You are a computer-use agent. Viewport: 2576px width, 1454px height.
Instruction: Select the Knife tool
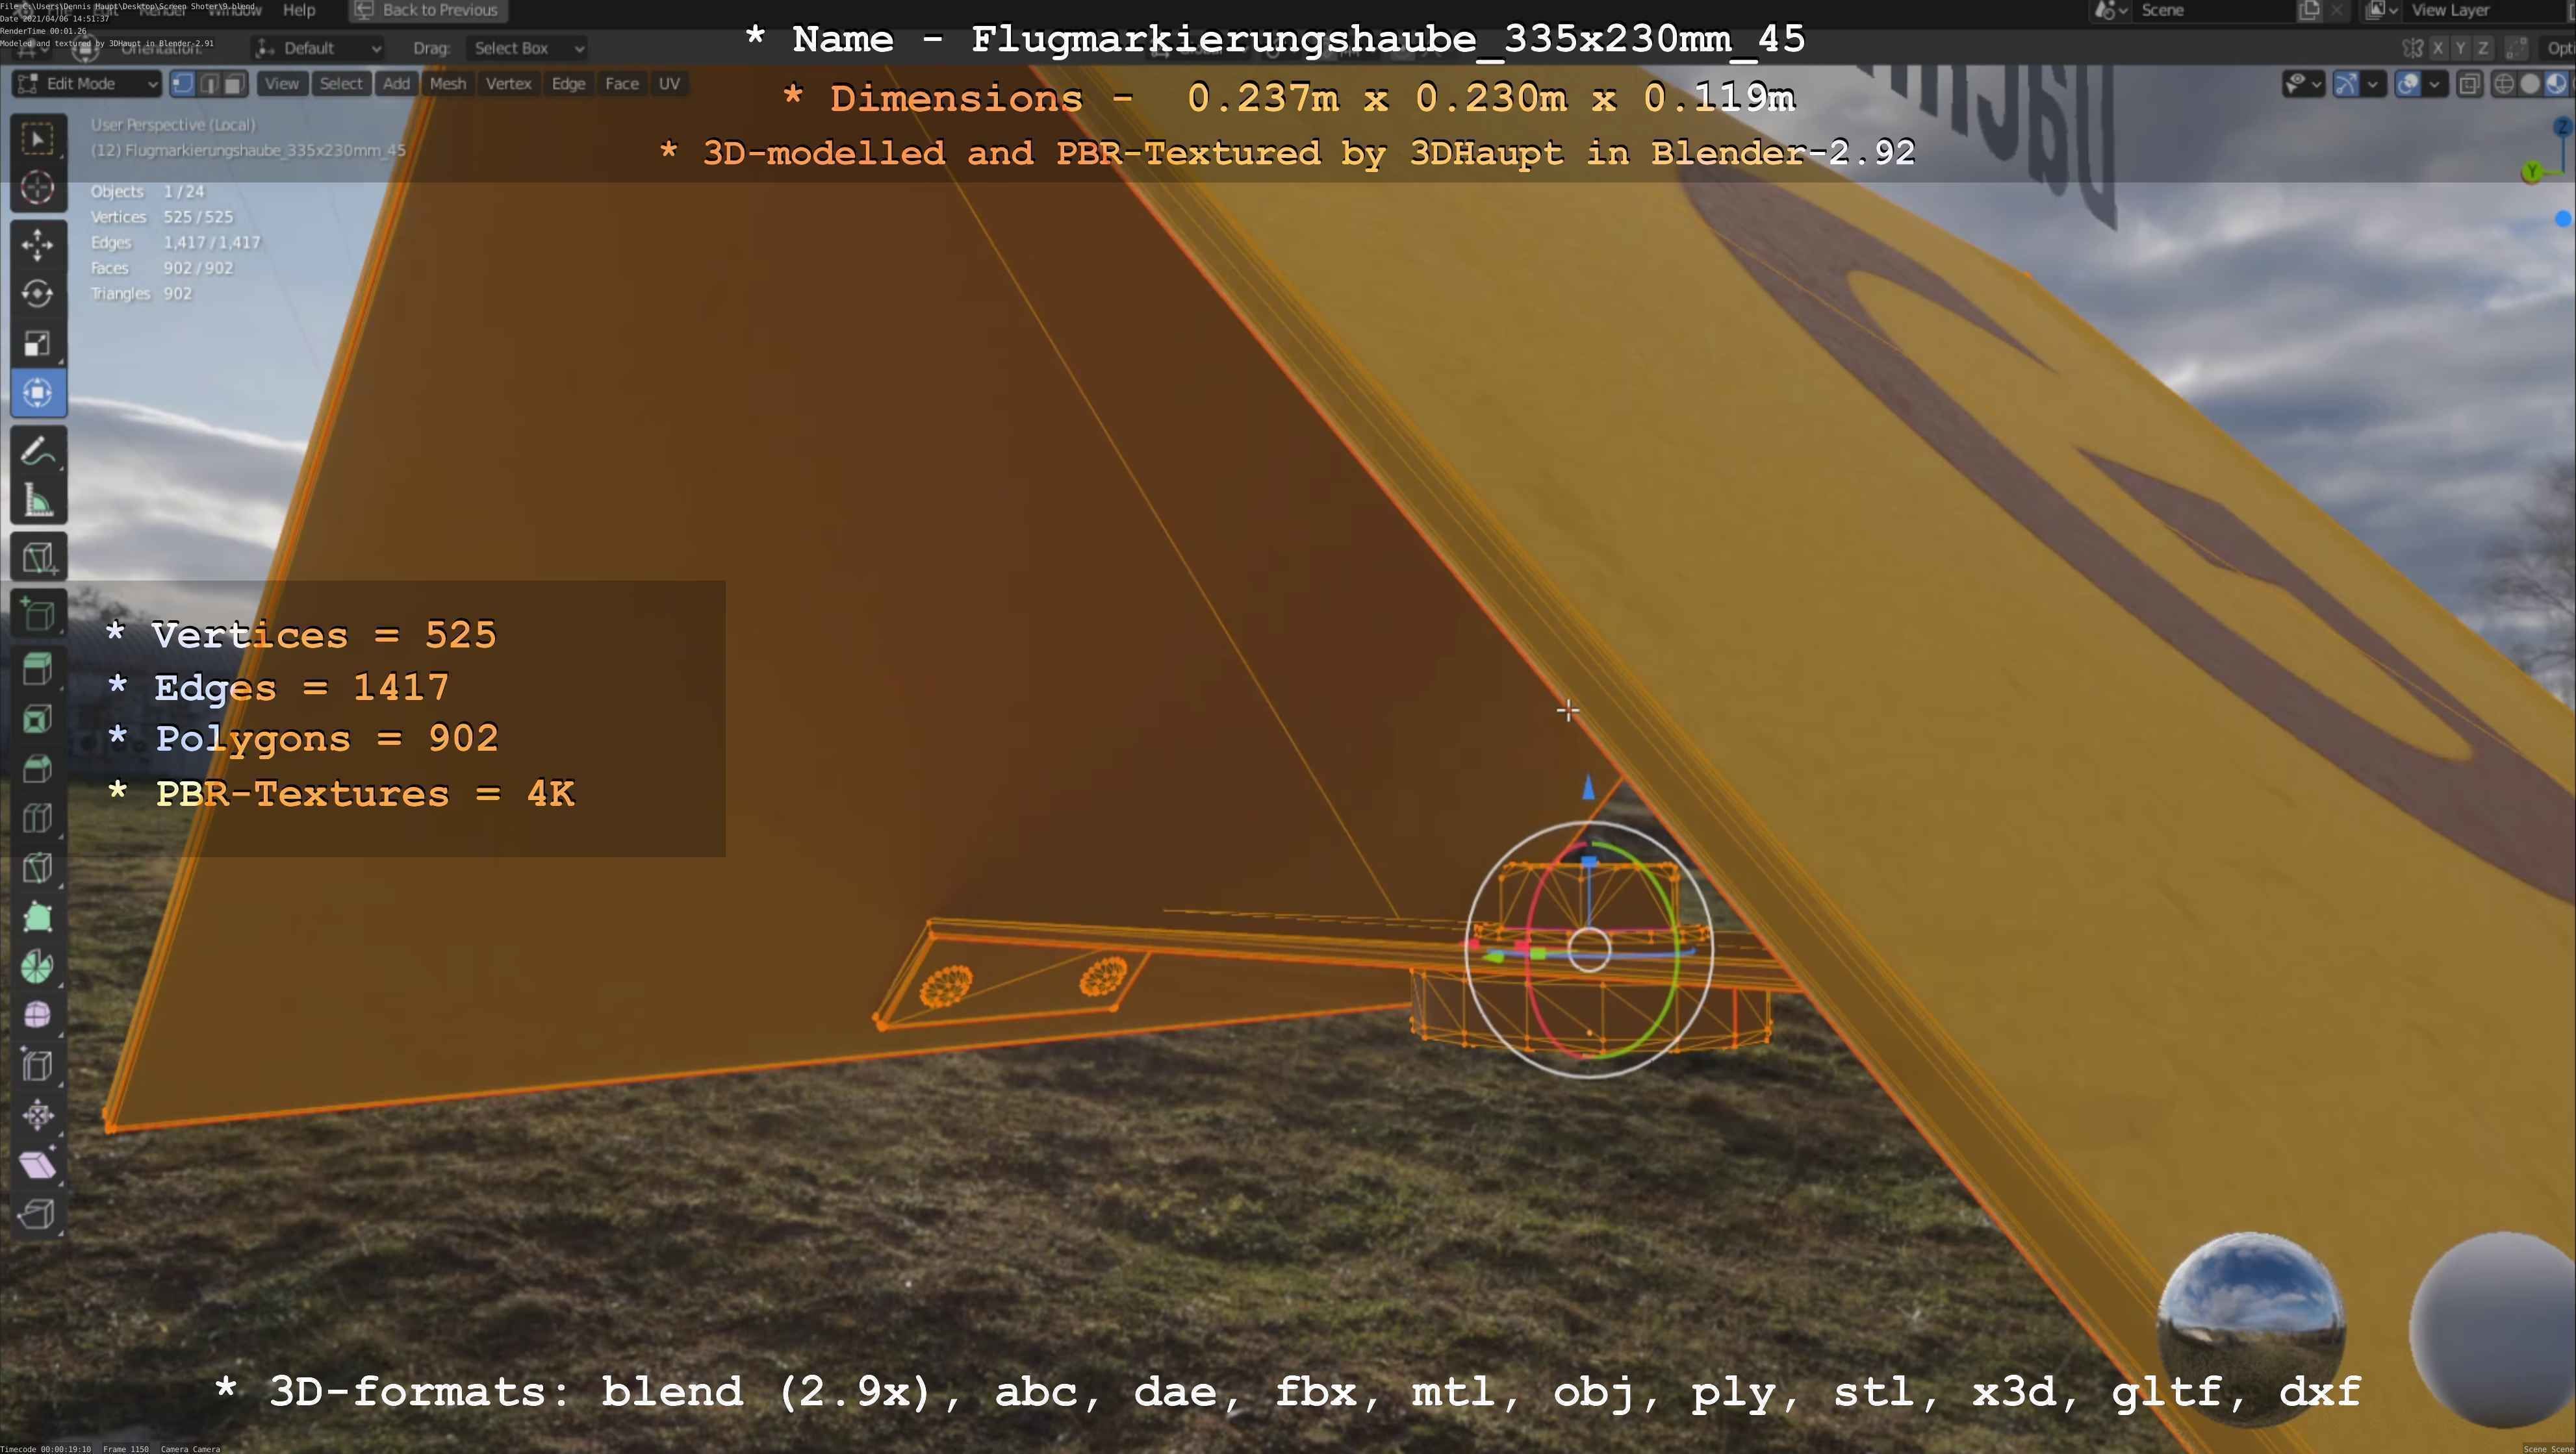pyautogui.click(x=37, y=868)
